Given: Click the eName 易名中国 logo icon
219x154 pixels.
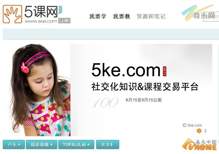Looking at the screenshot, I should [200, 144].
